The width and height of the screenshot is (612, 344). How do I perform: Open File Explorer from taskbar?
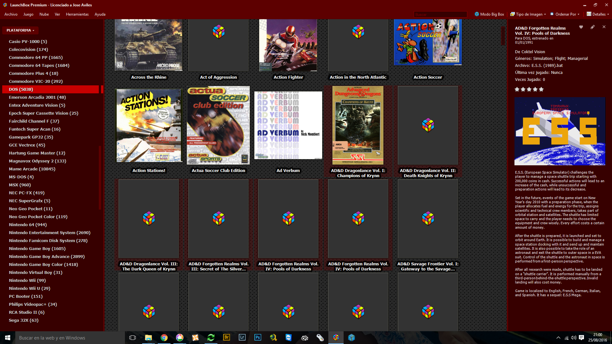148,338
